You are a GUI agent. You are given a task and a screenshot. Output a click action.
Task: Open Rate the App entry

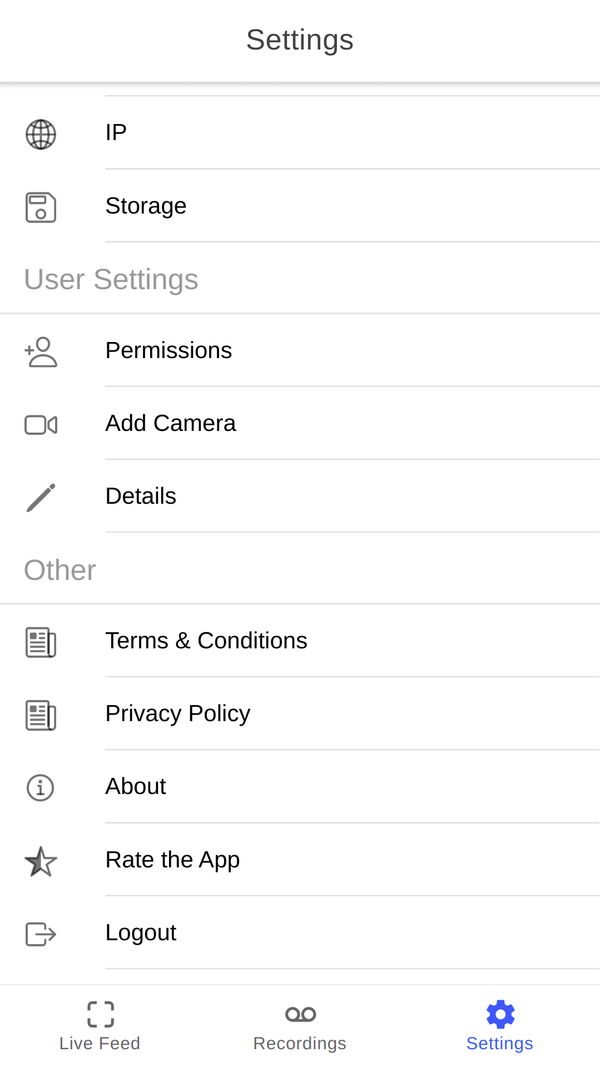click(172, 860)
